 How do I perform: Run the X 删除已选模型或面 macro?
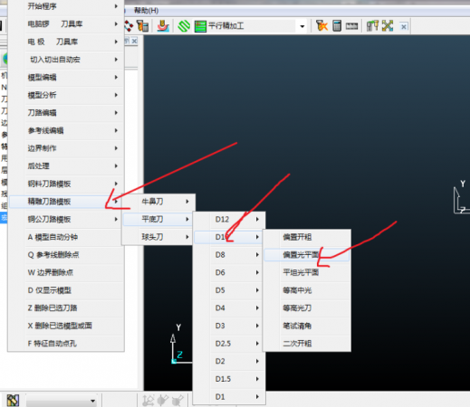[x=66, y=326]
